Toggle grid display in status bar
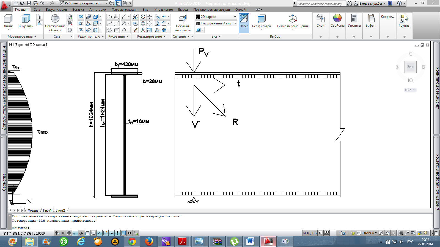The image size is (440, 247). (69, 233)
